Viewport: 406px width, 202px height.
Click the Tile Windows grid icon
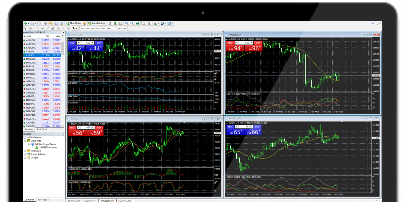(137, 23)
